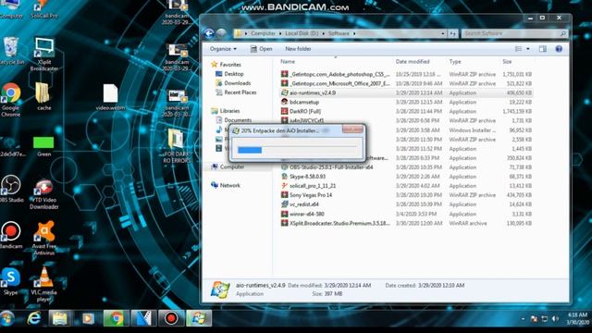The image size is (592, 333).
Task: Open the Skype desktop shortcut
Action: (10, 281)
